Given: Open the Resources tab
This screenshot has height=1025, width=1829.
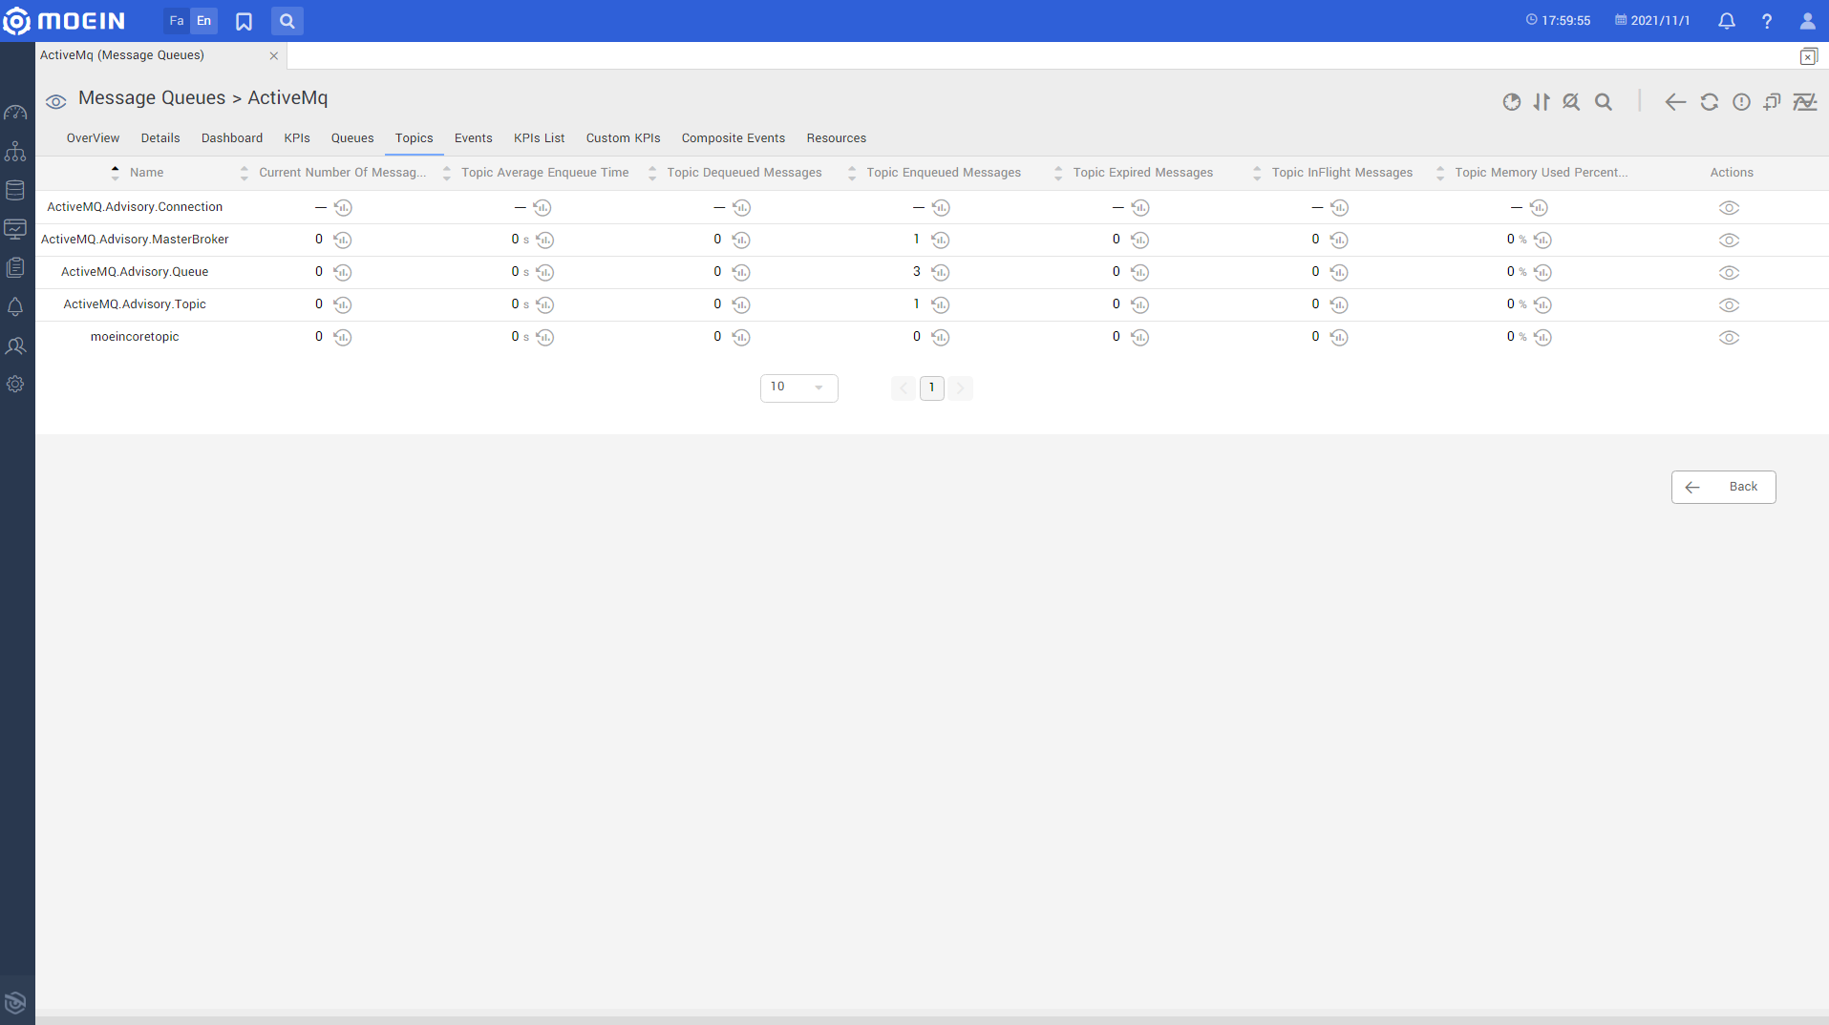Looking at the screenshot, I should click(x=837, y=138).
